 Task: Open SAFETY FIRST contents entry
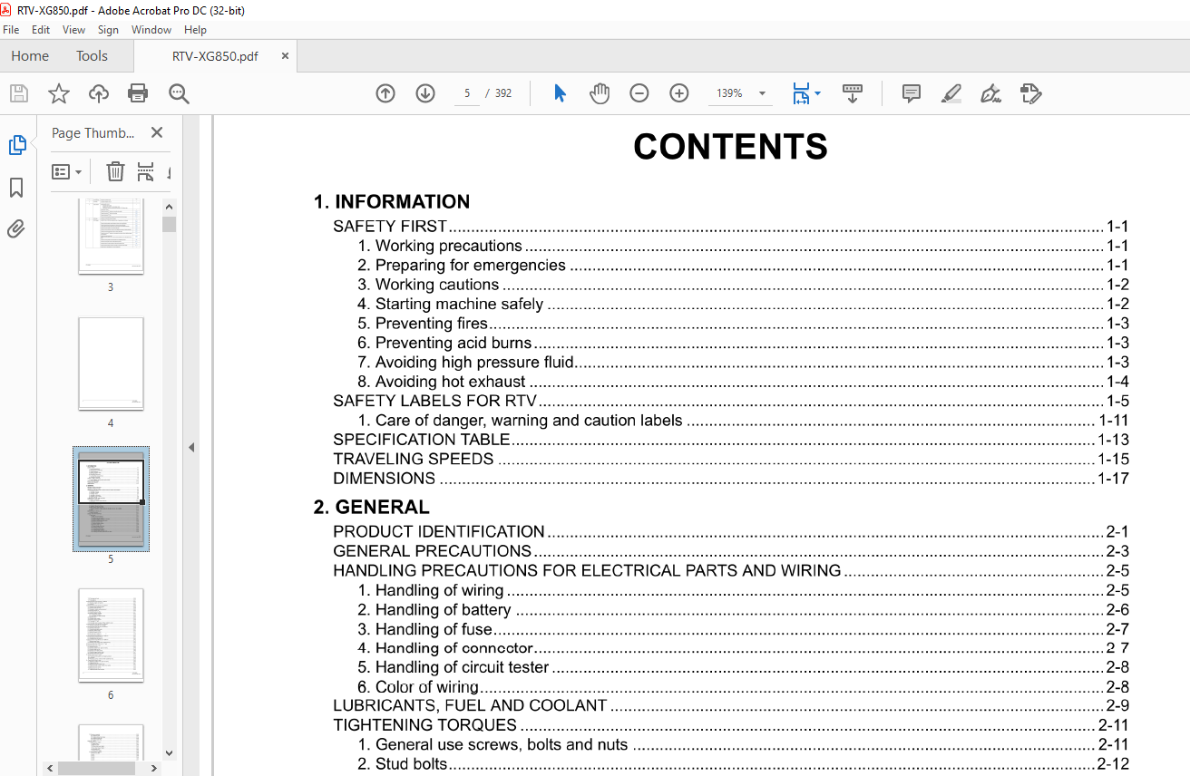[731, 227]
